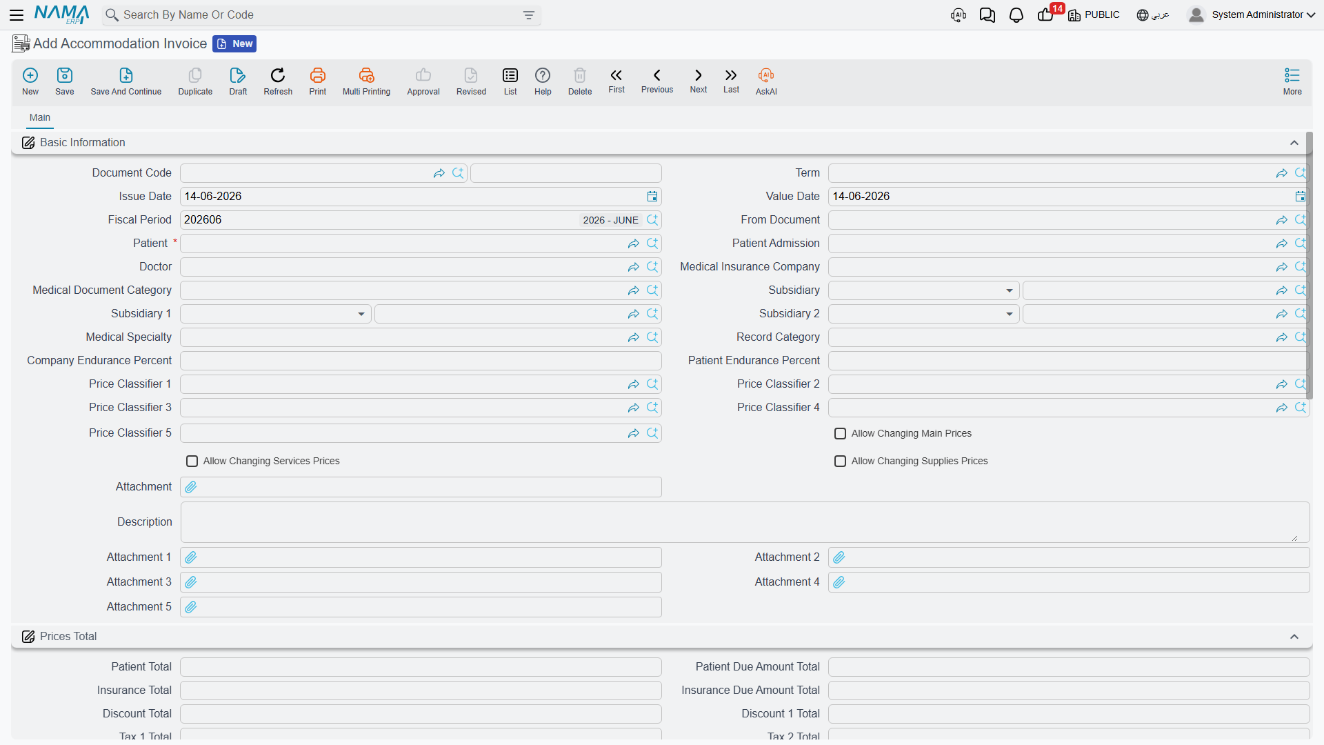Click the New status badge

coord(234,43)
